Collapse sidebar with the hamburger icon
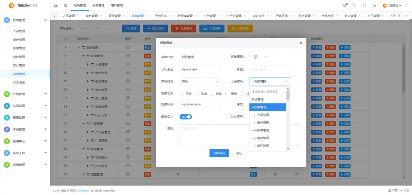The height and width of the screenshot is (195, 412). pyautogui.click(x=56, y=5)
